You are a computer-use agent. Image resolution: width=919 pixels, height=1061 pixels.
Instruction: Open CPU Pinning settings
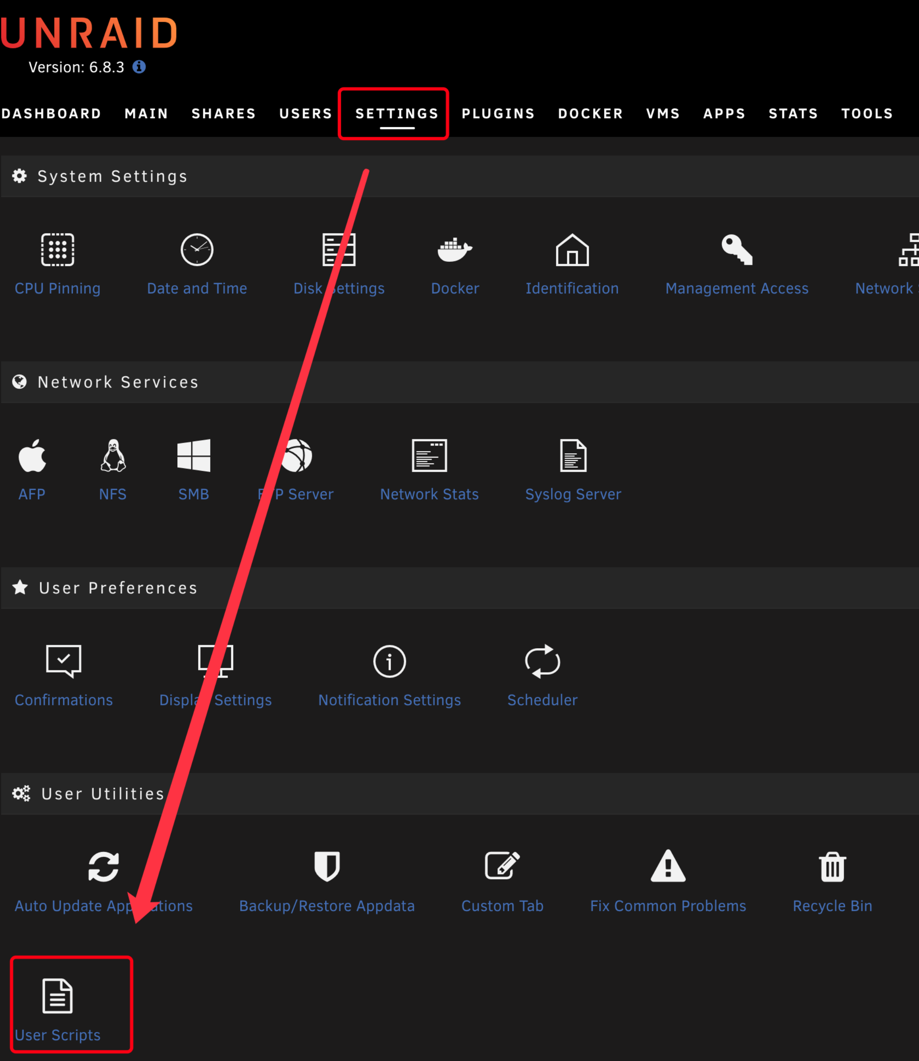(x=56, y=262)
